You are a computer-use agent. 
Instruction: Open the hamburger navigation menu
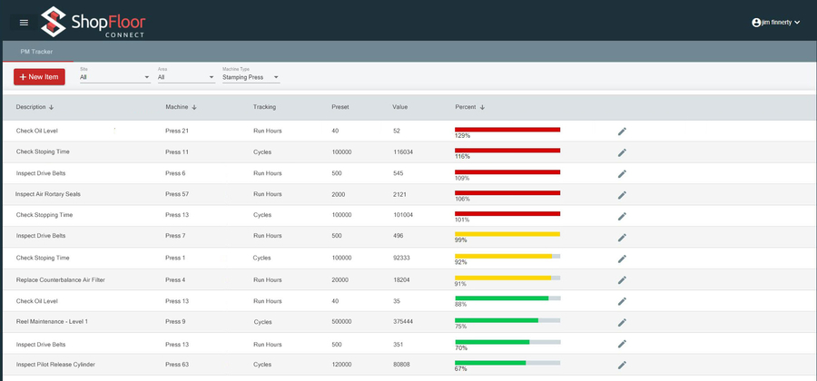click(x=24, y=23)
